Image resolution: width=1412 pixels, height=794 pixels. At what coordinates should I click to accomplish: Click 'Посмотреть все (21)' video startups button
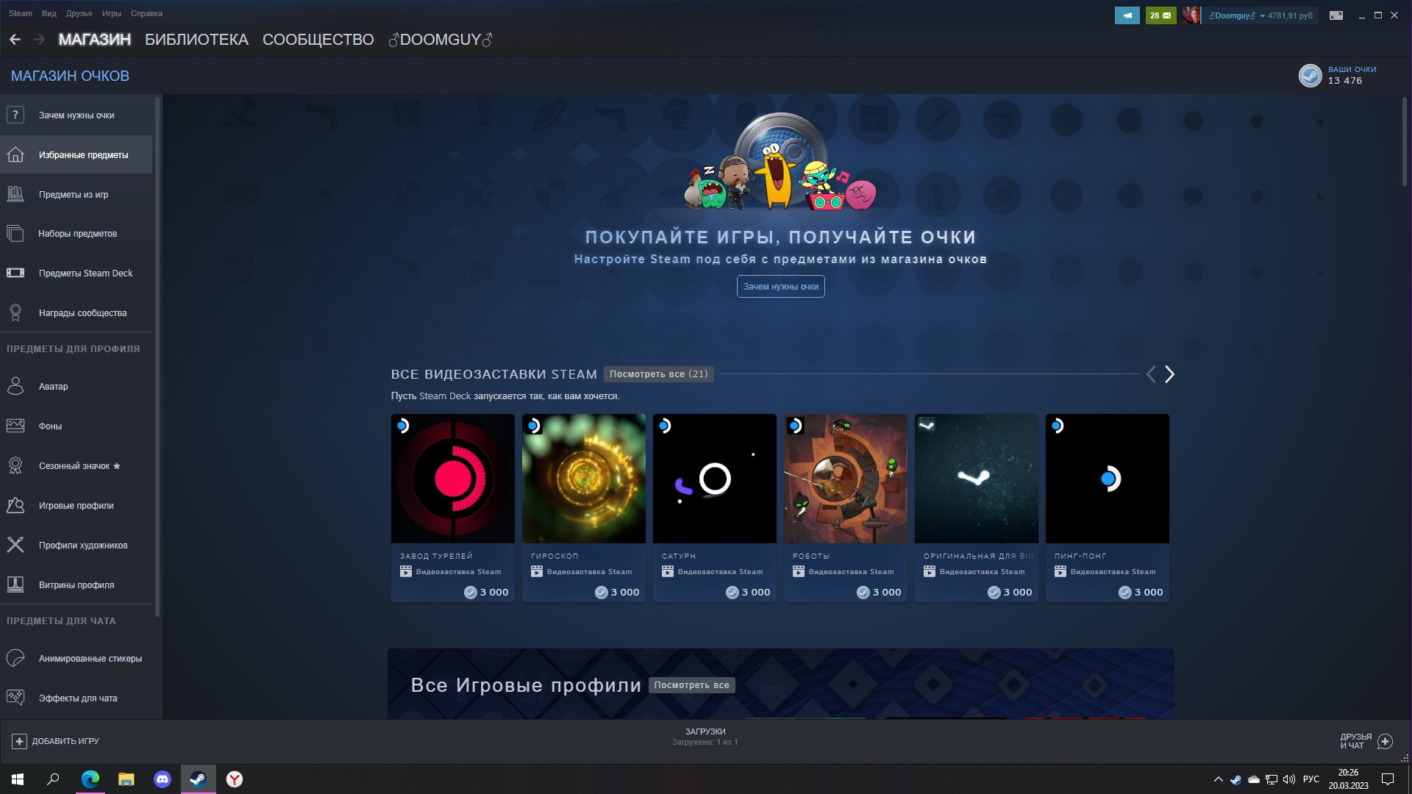coord(658,374)
